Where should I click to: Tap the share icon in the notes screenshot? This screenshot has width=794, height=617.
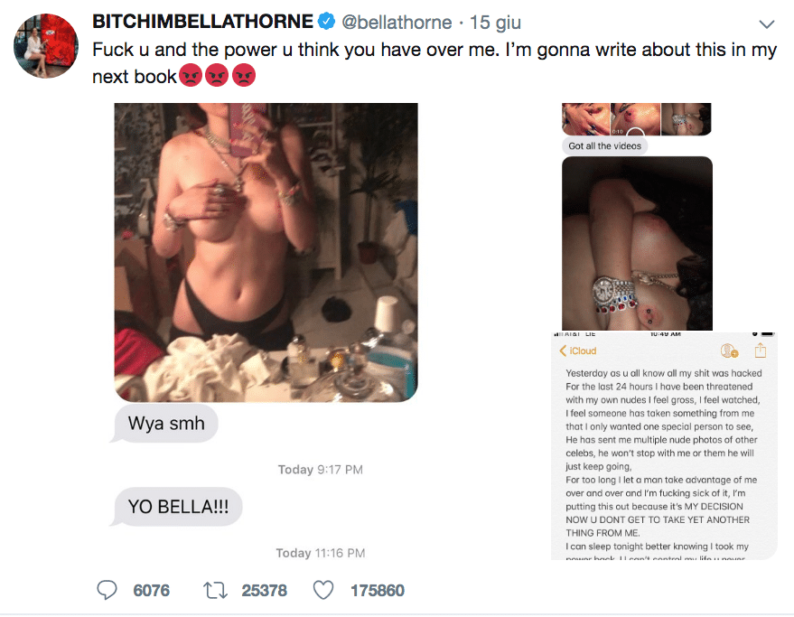(x=761, y=351)
